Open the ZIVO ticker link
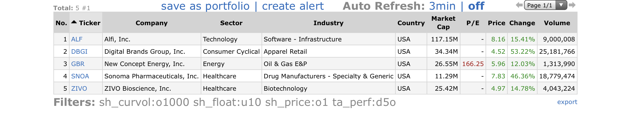The height and width of the screenshot is (114, 642). 79,89
